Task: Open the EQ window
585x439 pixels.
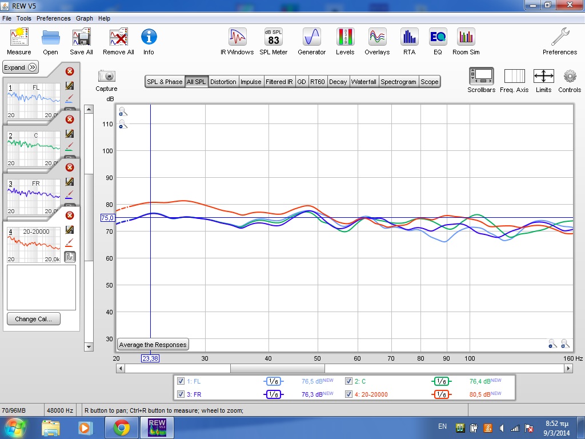Action: point(438,38)
